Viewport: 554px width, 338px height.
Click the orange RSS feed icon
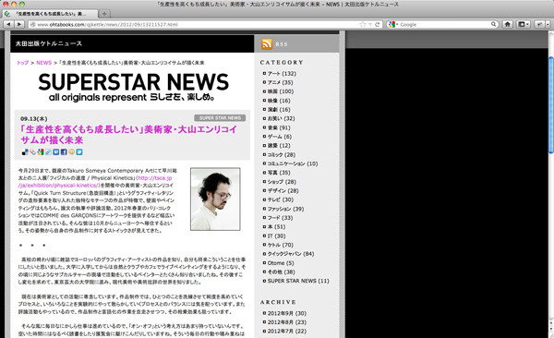pos(267,43)
